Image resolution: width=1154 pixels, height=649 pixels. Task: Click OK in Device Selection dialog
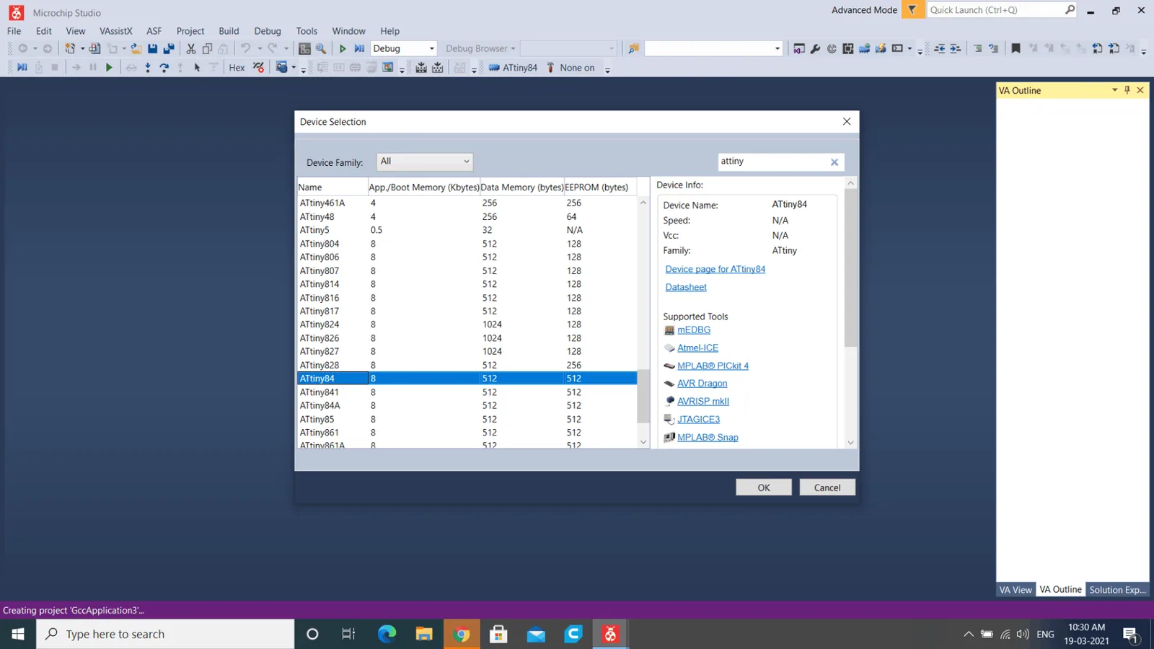pyautogui.click(x=764, y=487)
